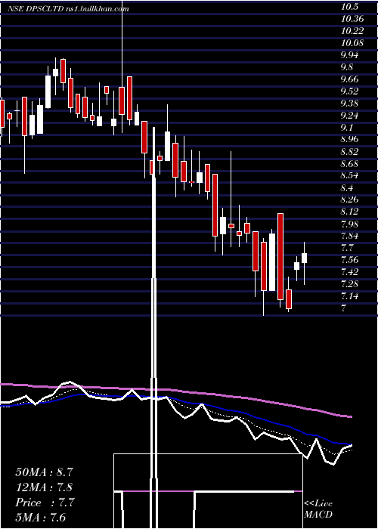Select the 9.38 price axis label
This screenshot has width=378, height=529.
(x=350, y=104)
